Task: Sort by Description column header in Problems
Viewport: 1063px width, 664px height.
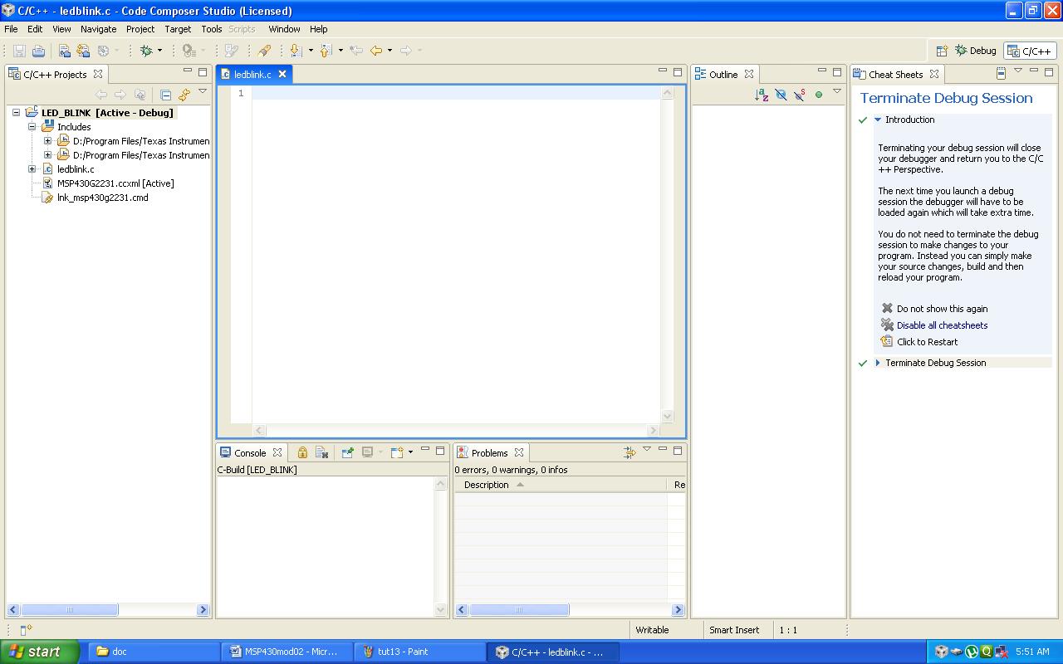Action: coord(561,485)
